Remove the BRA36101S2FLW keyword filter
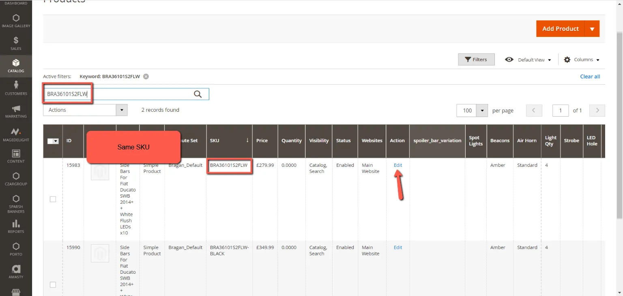 [146, 77]
